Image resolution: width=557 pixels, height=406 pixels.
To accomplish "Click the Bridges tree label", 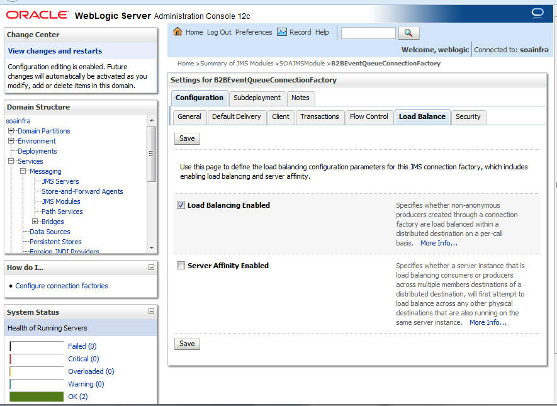I will click(53, 222).
